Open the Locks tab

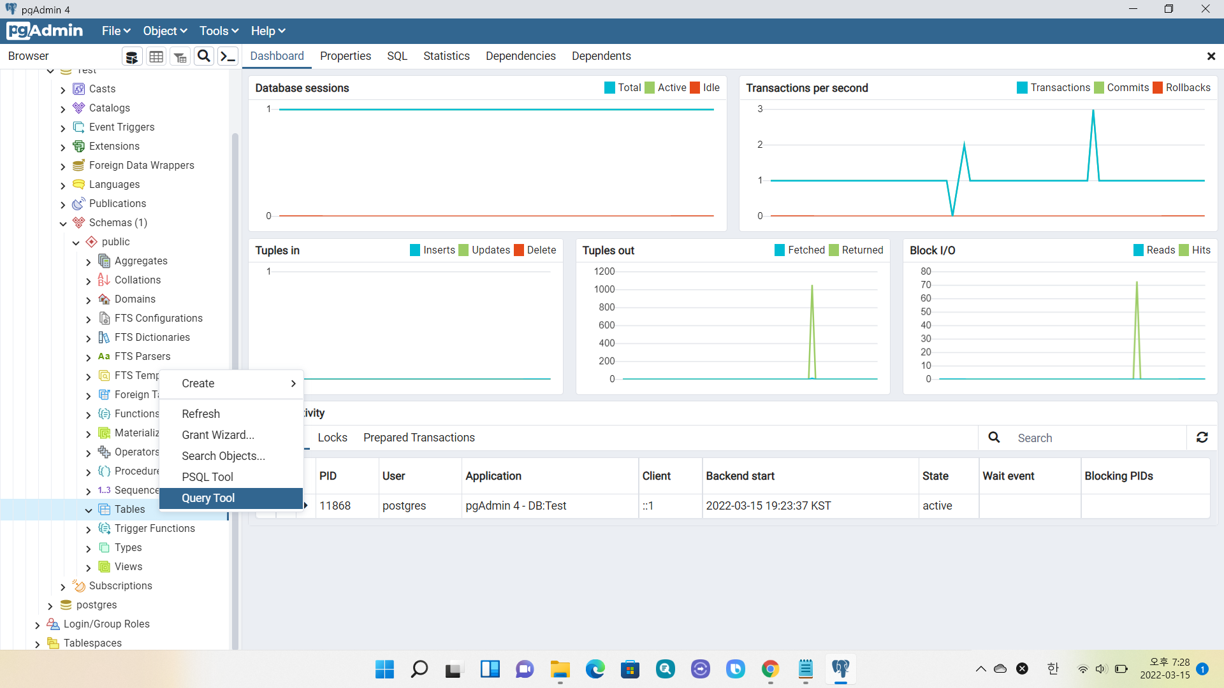(332, 438)
